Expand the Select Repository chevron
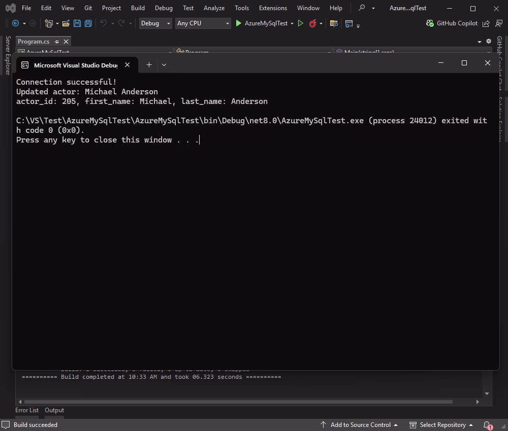 471,425
